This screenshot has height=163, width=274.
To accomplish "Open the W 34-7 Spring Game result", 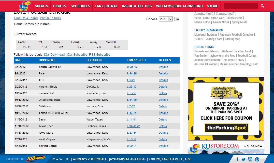I will pyautogui.click(x=131, y=146).
